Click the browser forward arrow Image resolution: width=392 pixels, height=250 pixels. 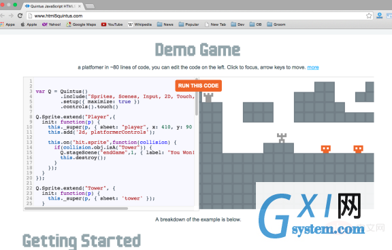point(12,16)
